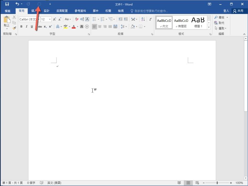Image resolution: width=248 pixels, height=186 pixels.
Task: Expand the styles gallery more arrow
Action: tap(209, 27)
